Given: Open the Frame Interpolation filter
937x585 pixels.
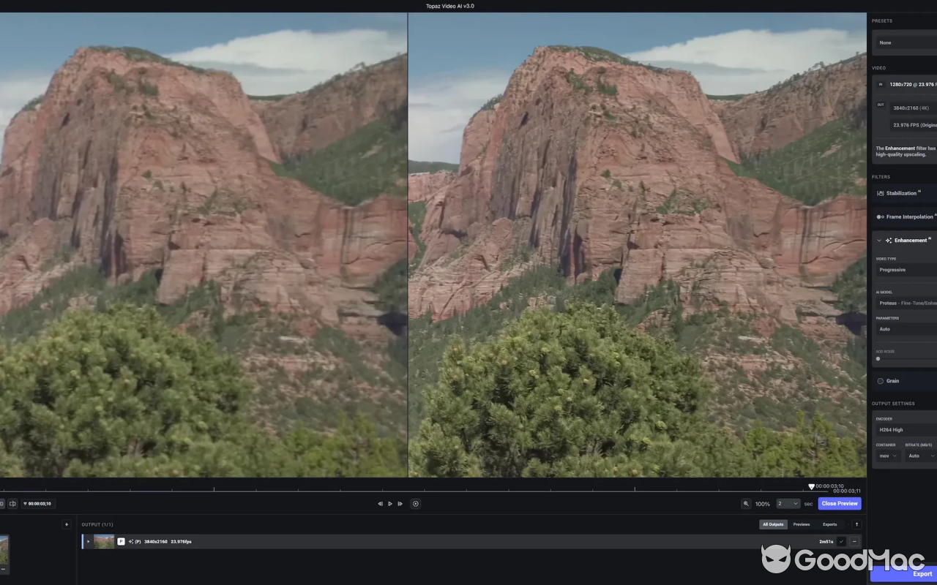Looking at the screenshot, I should [910, 216].
